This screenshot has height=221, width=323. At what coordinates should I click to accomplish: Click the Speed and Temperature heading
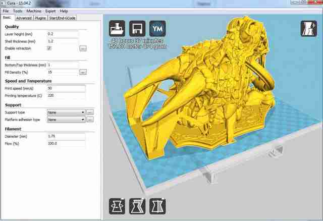point(28,81)
